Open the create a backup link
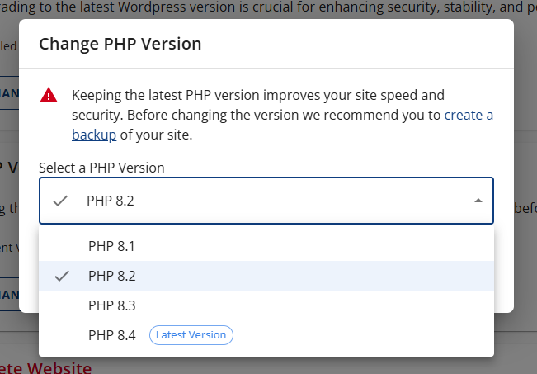 coord(469,115)
